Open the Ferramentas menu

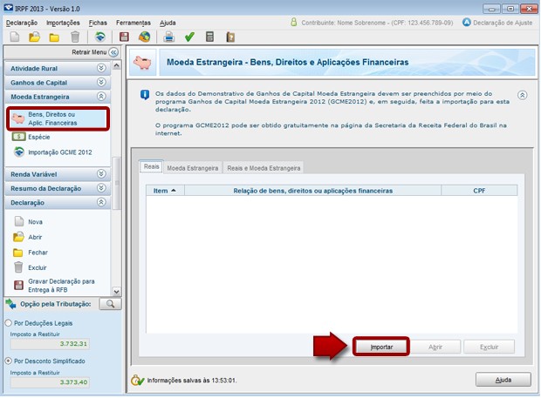[x=134, y=22]
